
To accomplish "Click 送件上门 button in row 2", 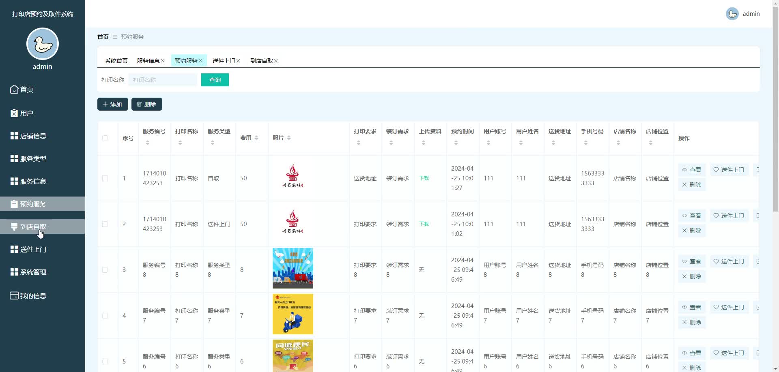I will point(729,216).
